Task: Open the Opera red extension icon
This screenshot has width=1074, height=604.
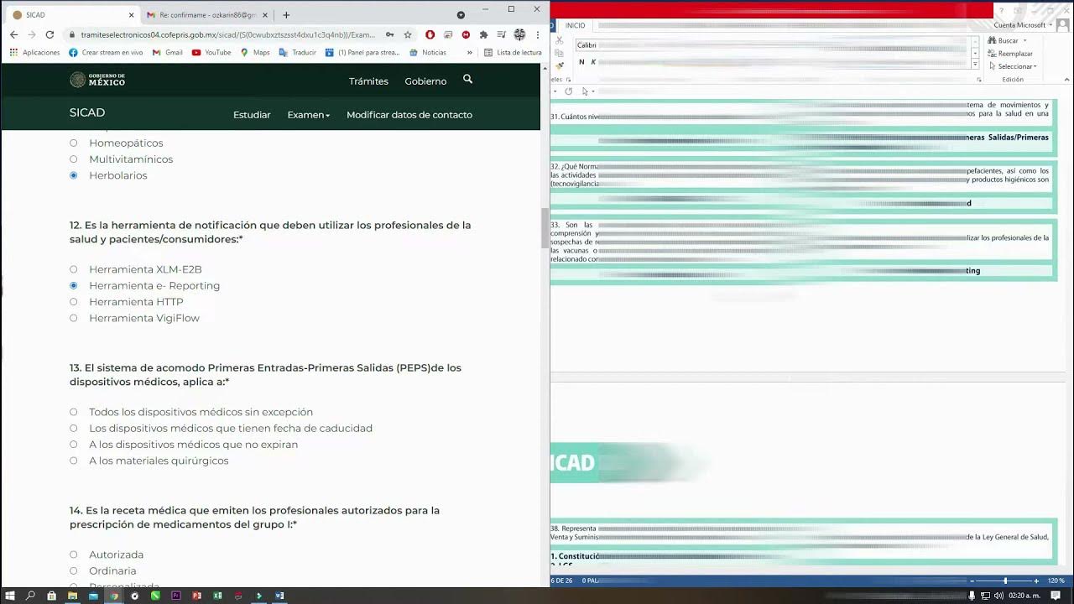Action: tap(430, 34)
